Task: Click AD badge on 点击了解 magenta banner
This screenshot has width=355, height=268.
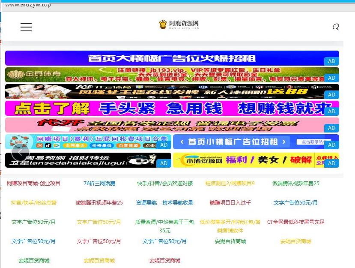Action: 332,111
